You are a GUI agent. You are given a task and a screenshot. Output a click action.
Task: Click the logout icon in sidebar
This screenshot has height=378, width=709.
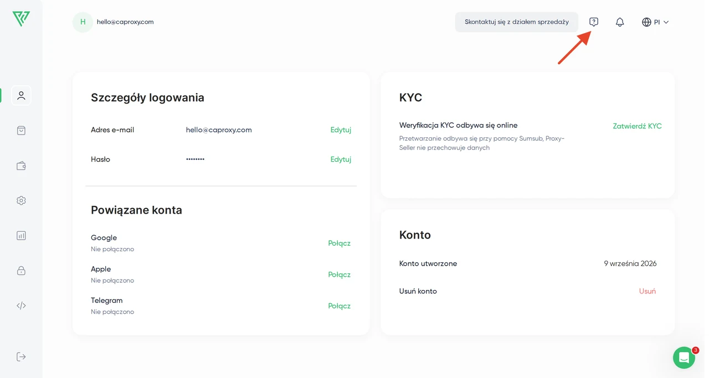coord(21,356)
